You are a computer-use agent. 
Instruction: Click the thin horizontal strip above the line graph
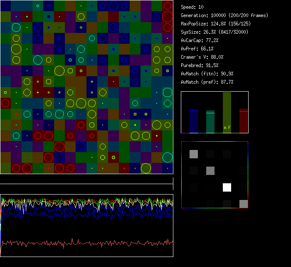click(86, 180)
